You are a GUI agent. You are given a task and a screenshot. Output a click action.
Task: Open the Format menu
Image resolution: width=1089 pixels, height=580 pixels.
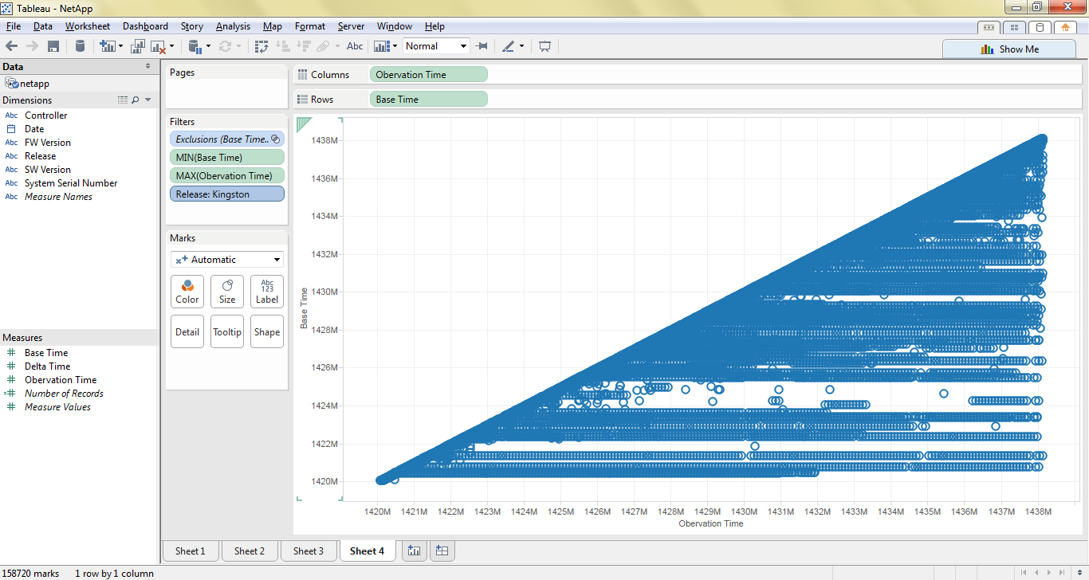310,26
